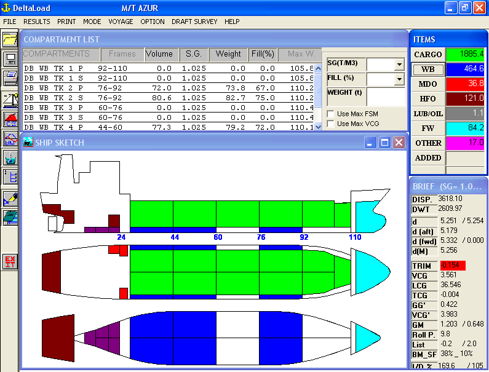Image resolution: width=489 pixels, height=372 pixels.
Task: Minimize the Ship Sketch window
Action: tap(370, 143)
